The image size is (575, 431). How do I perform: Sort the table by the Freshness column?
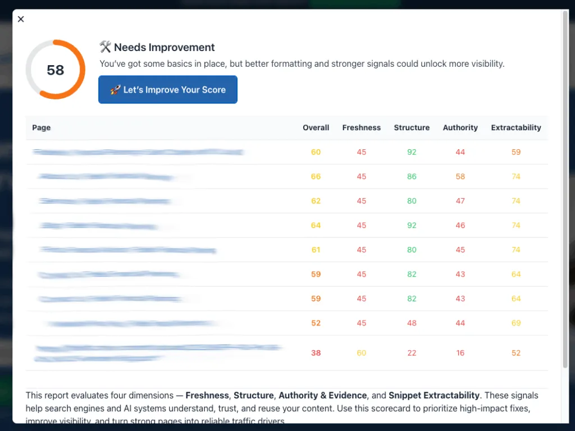coord(361,127)
